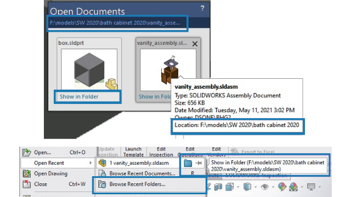Screen dimensions: 351x197
Task: Click the Launch Template toolbar button
Action: pos(133,152)
